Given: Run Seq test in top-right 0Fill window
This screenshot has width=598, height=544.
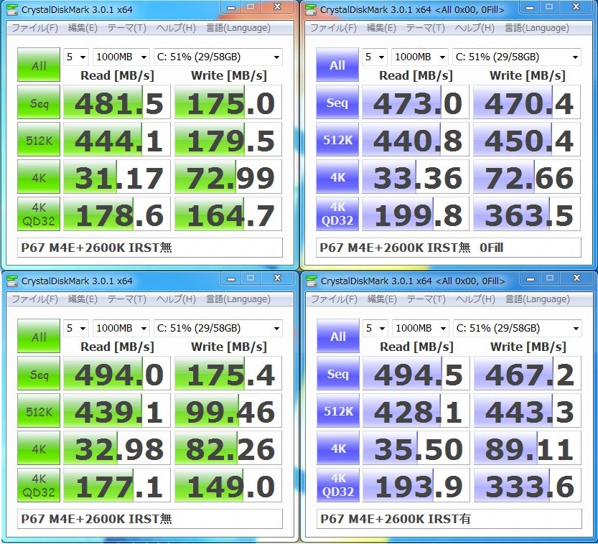Looking at the screenshot, I should 337,102.
